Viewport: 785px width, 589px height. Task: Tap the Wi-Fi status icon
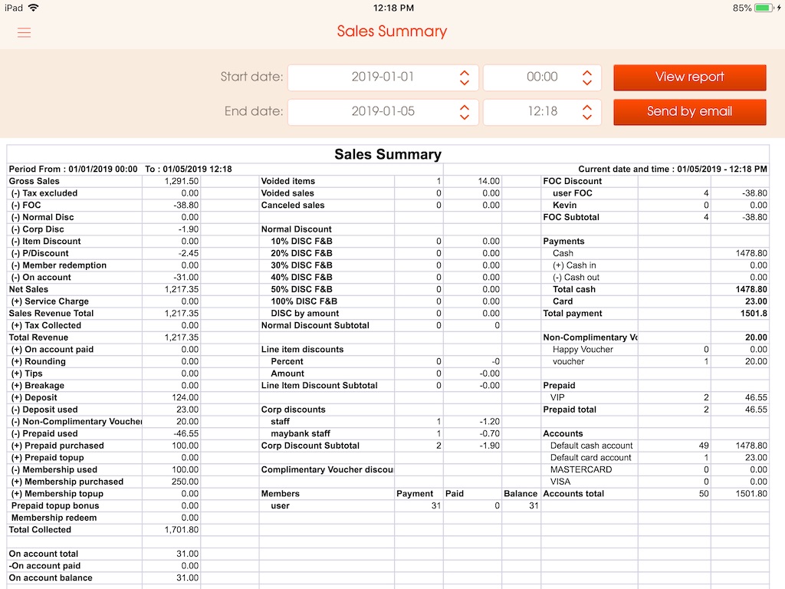point(34,8)
